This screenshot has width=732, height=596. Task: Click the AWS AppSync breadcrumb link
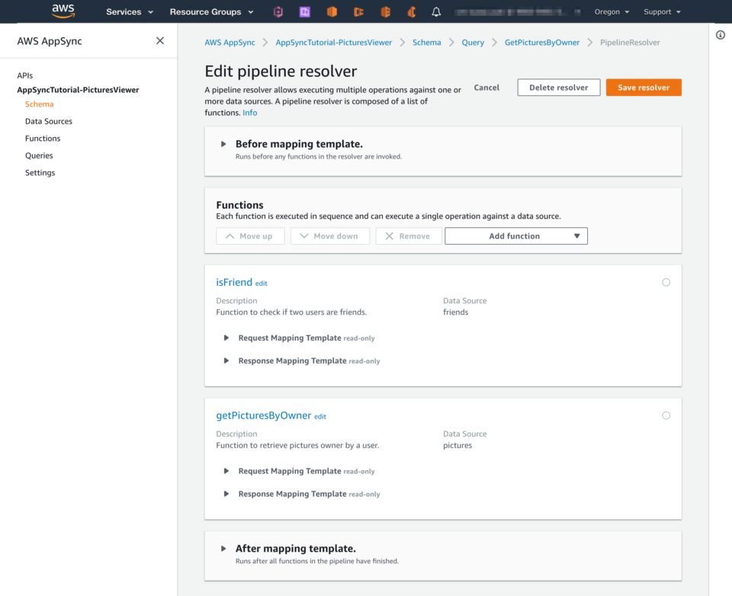click(x=230, y=43)
